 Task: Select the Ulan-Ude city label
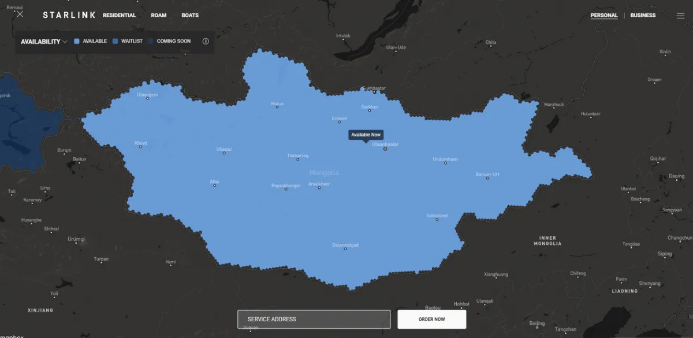[x=396, y=47]
